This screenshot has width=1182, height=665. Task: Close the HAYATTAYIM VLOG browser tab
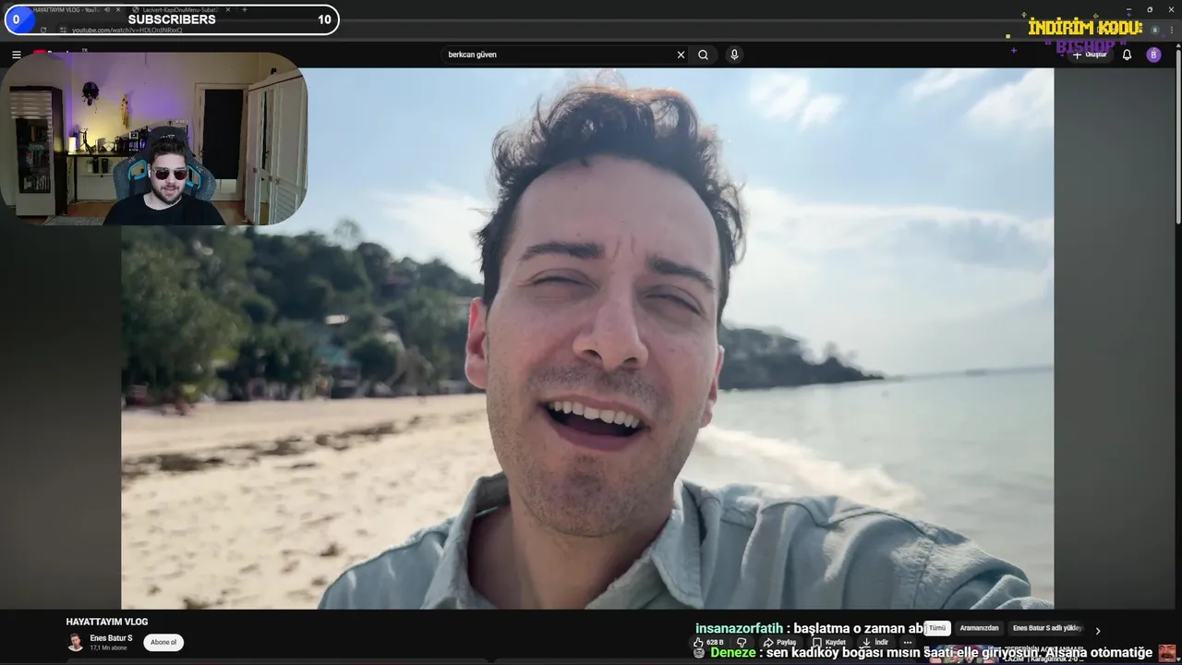coord(118,9)
